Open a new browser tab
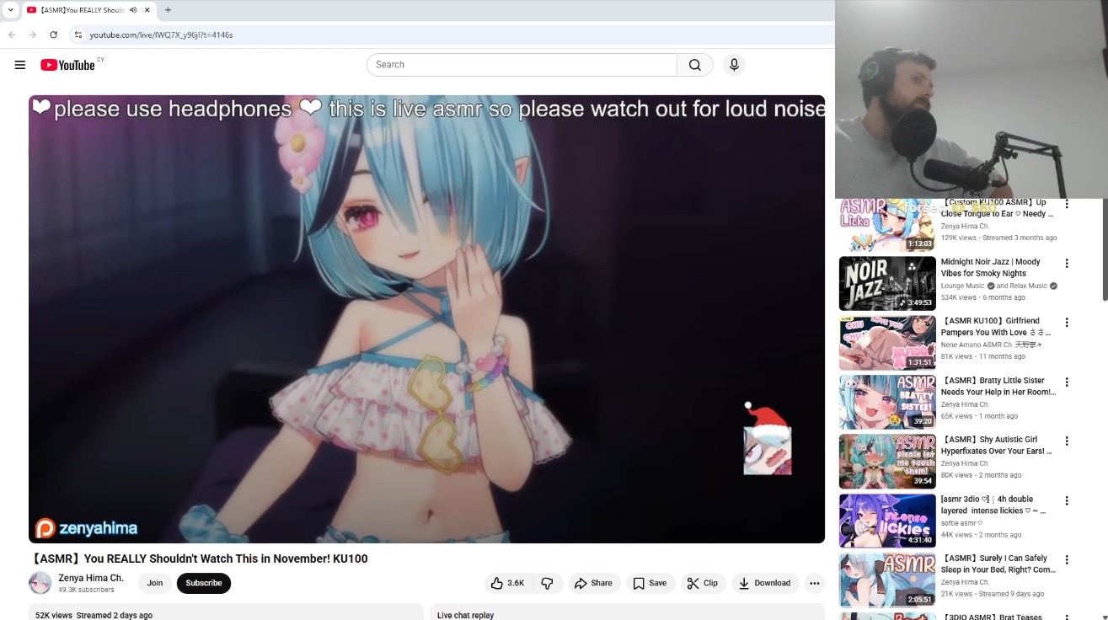Screen dimensions: 1108x620 (x=168, y=10)
